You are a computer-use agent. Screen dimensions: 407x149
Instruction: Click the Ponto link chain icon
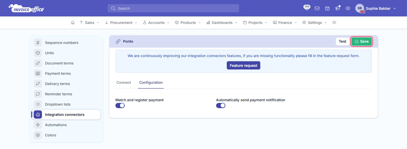[x=118, y=41]
